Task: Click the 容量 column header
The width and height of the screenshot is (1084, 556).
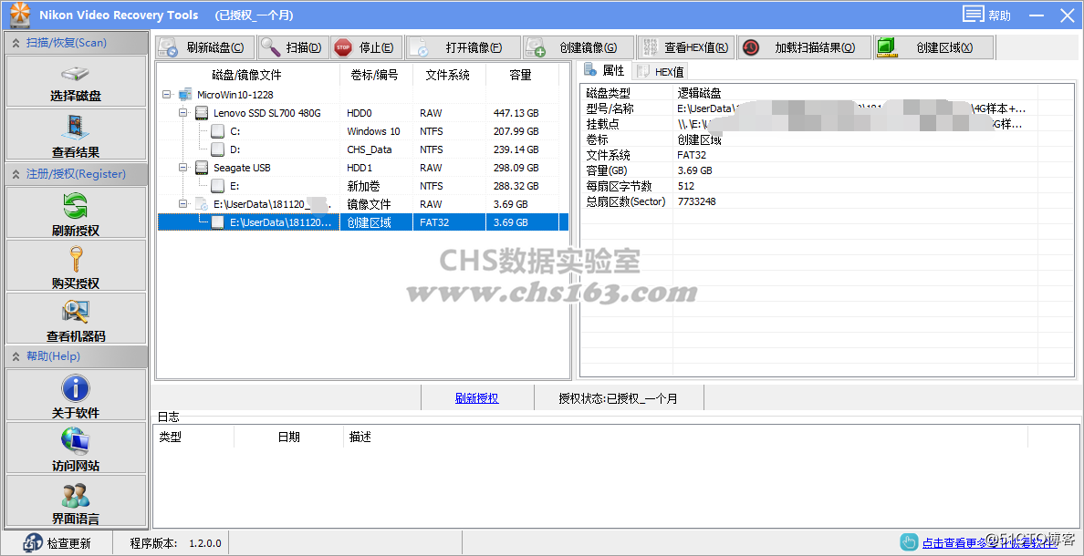Action: [520, 75]
